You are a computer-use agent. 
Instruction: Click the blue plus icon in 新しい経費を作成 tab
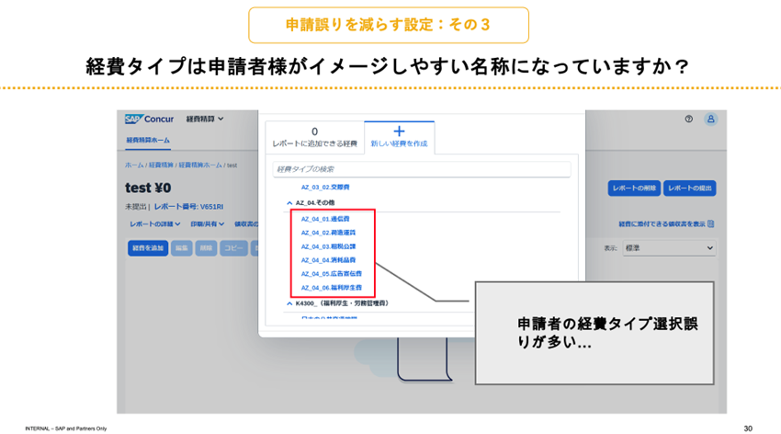tap(399, 131)
